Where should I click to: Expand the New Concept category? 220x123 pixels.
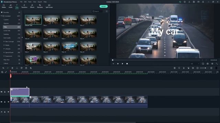click(4, 42)
